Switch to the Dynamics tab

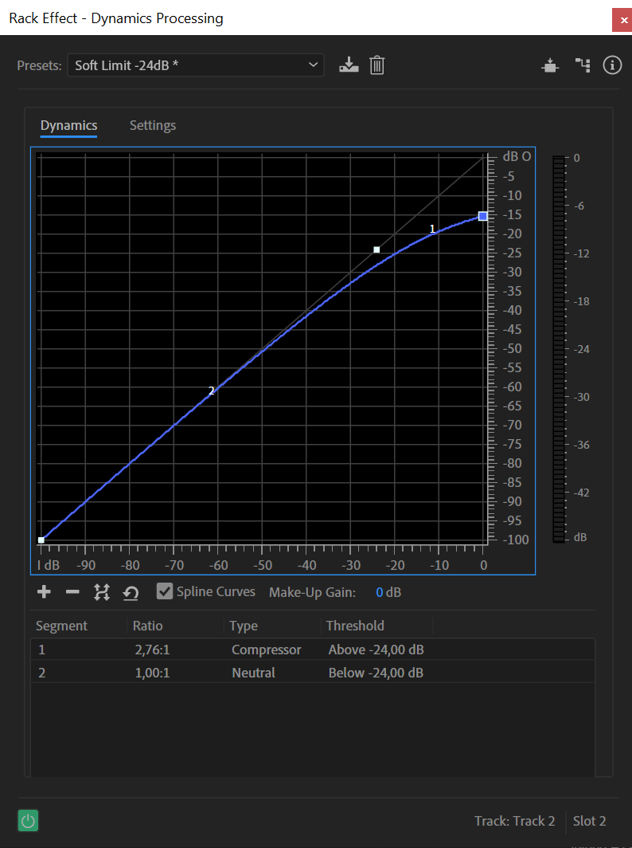pyautogui.click(x=68, y=125)
